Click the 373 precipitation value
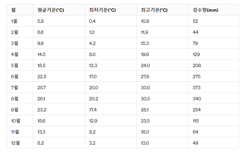 click(196, 88)
